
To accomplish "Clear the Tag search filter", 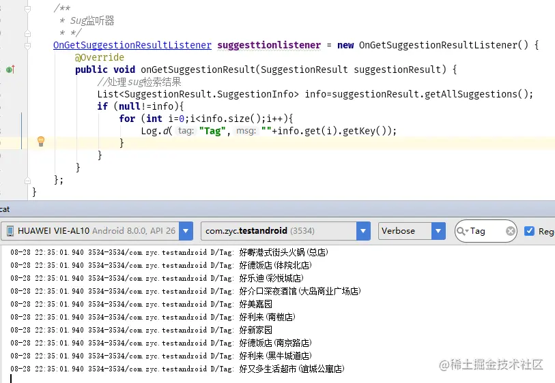I will (511, 231).
